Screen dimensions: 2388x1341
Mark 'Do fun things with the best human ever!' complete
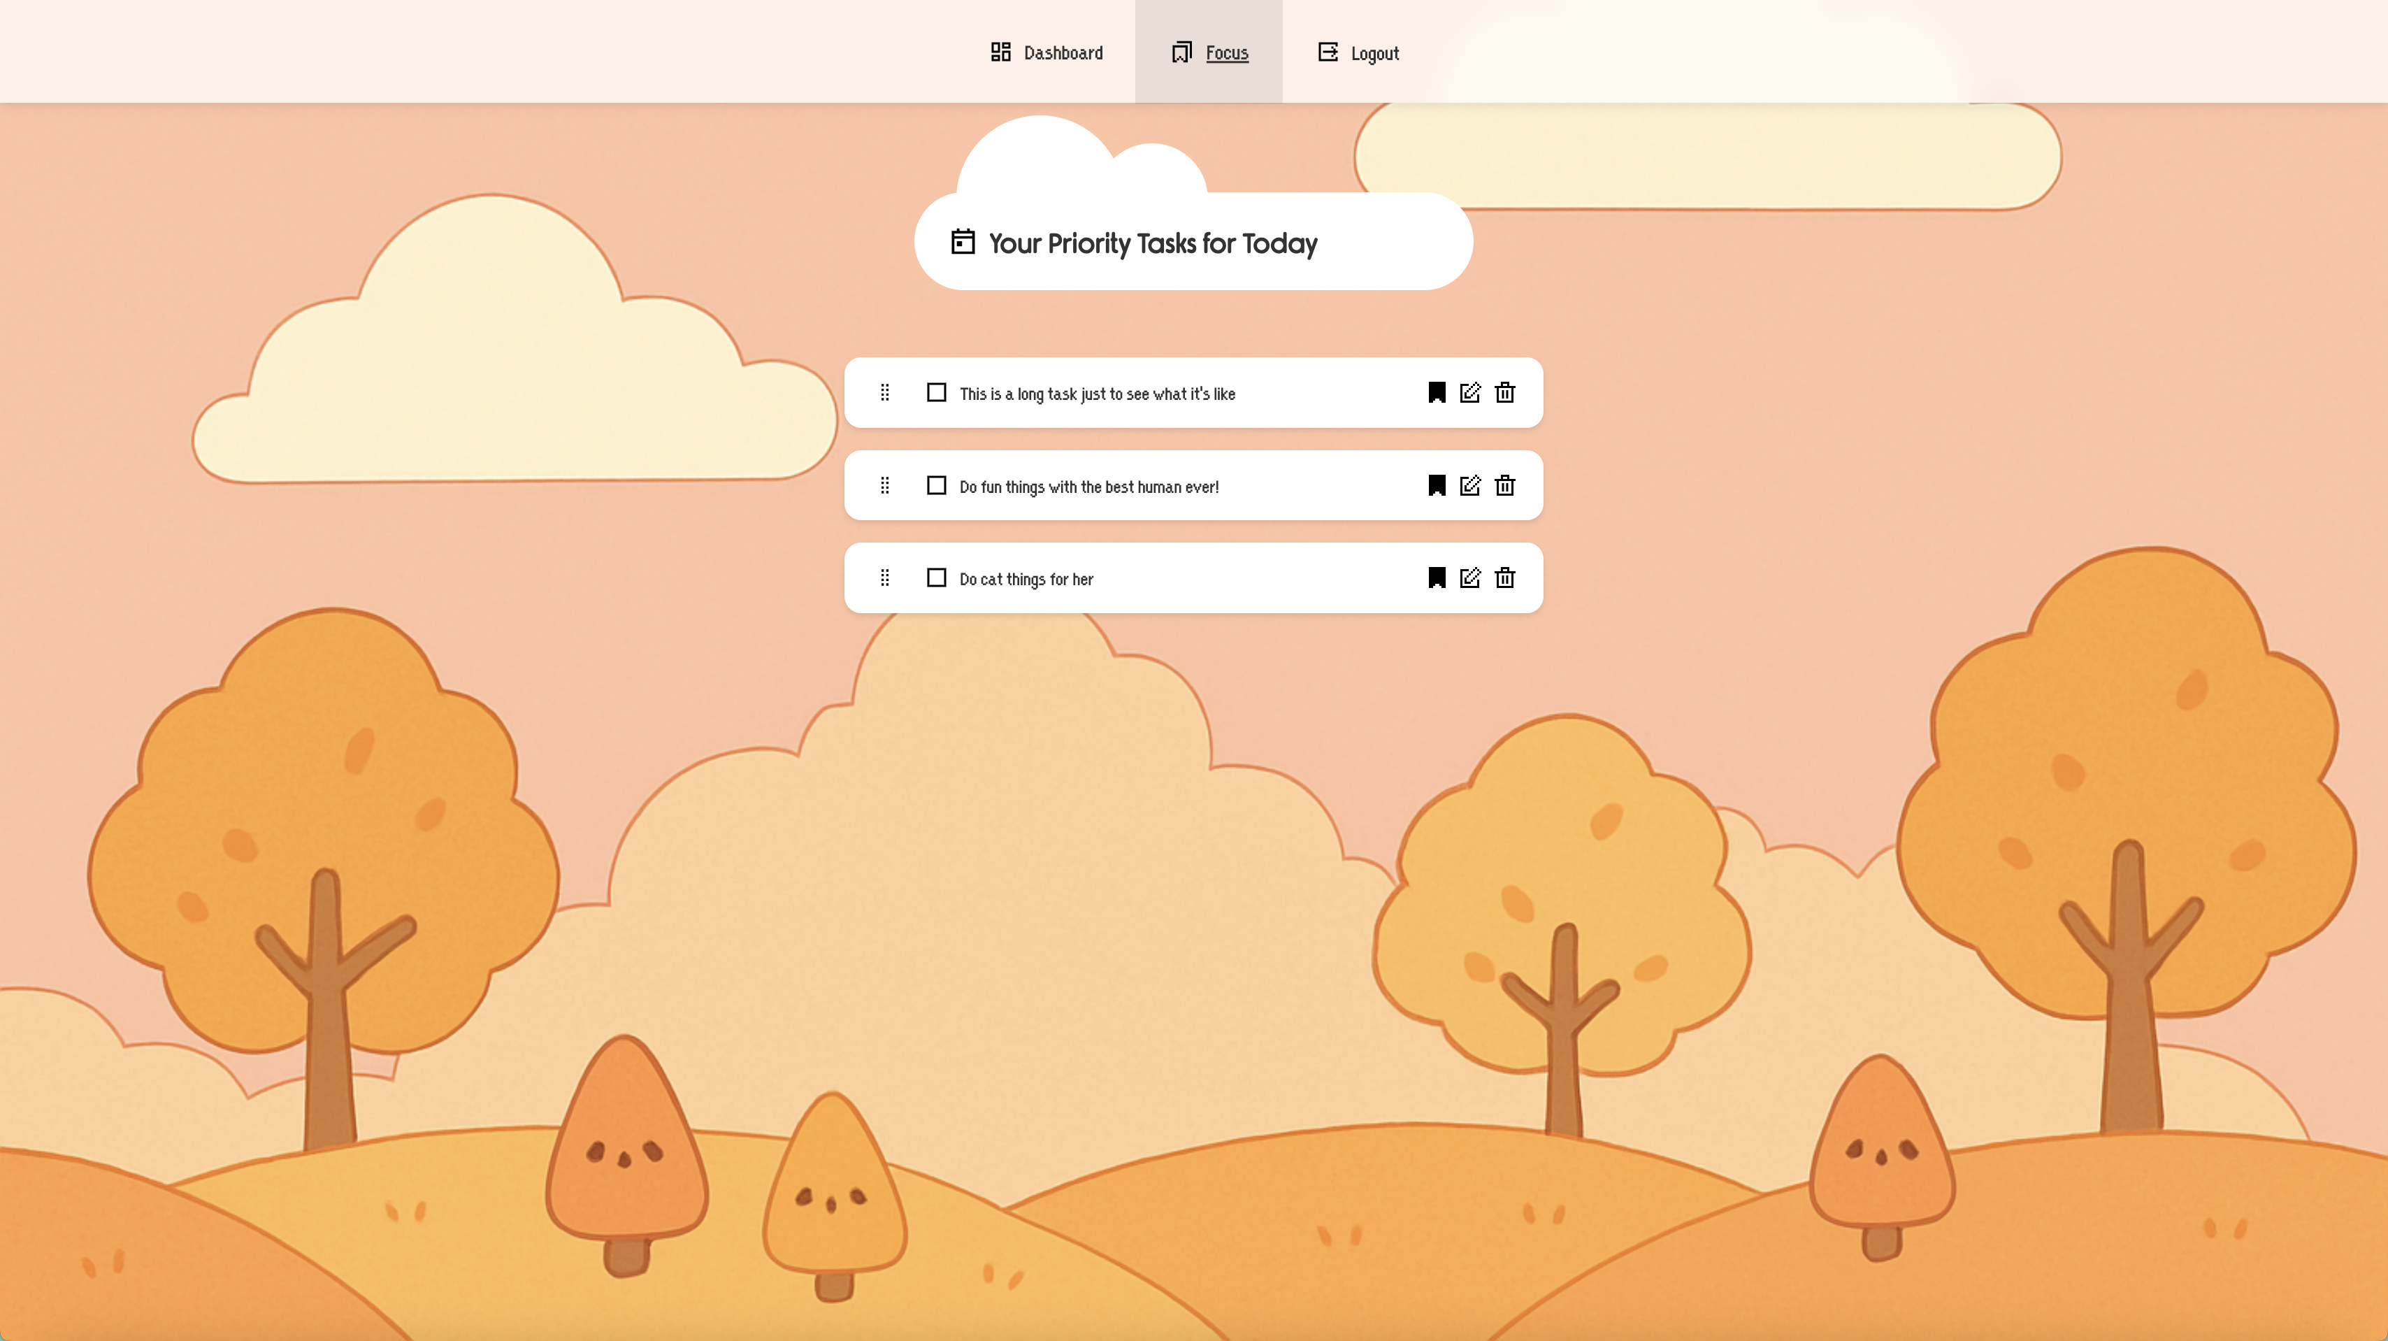coord(936,485)
